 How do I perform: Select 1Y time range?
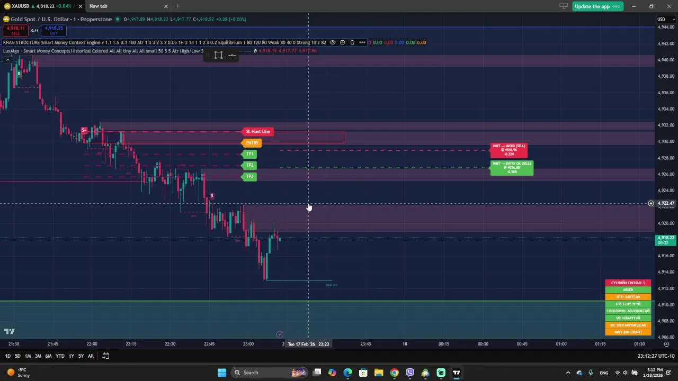[x=71, y=356]
